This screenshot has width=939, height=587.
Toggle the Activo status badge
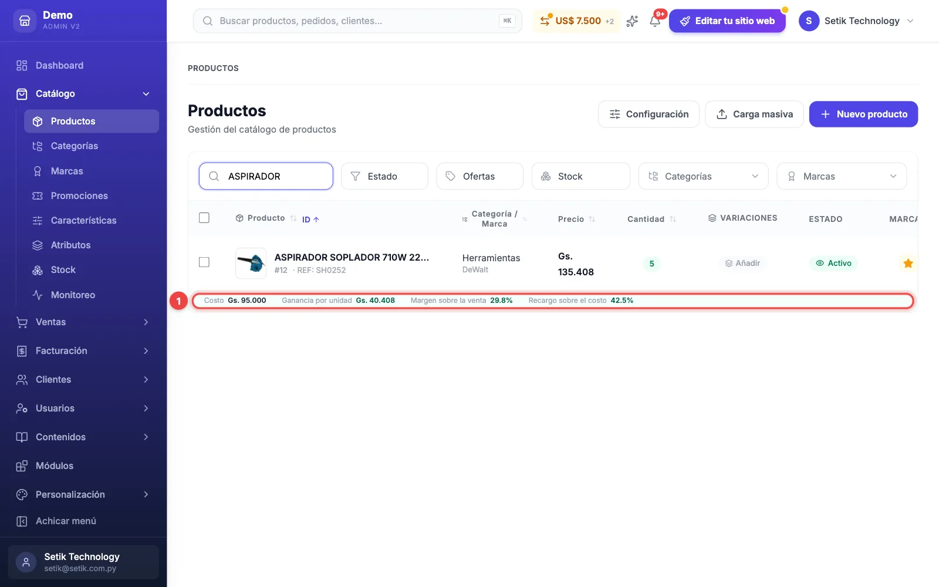click(x=833, y=263)
